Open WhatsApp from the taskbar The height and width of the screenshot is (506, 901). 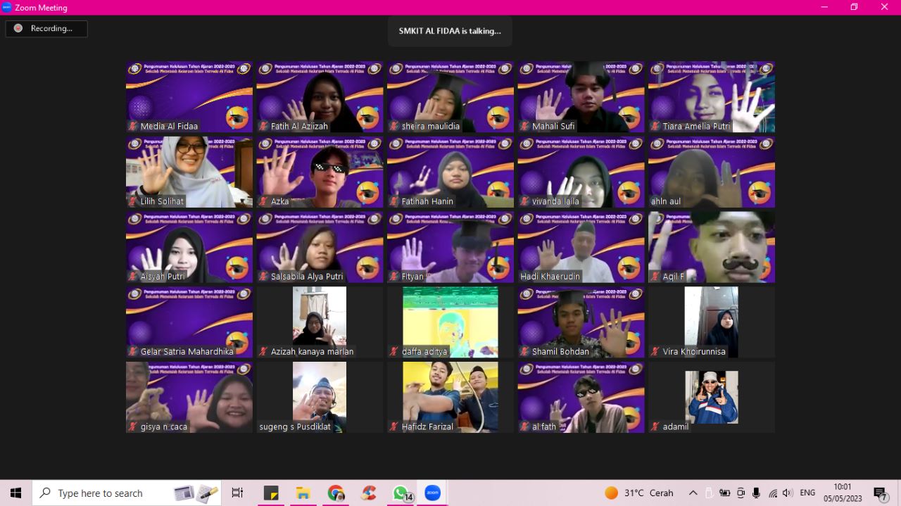click(401, 493)
